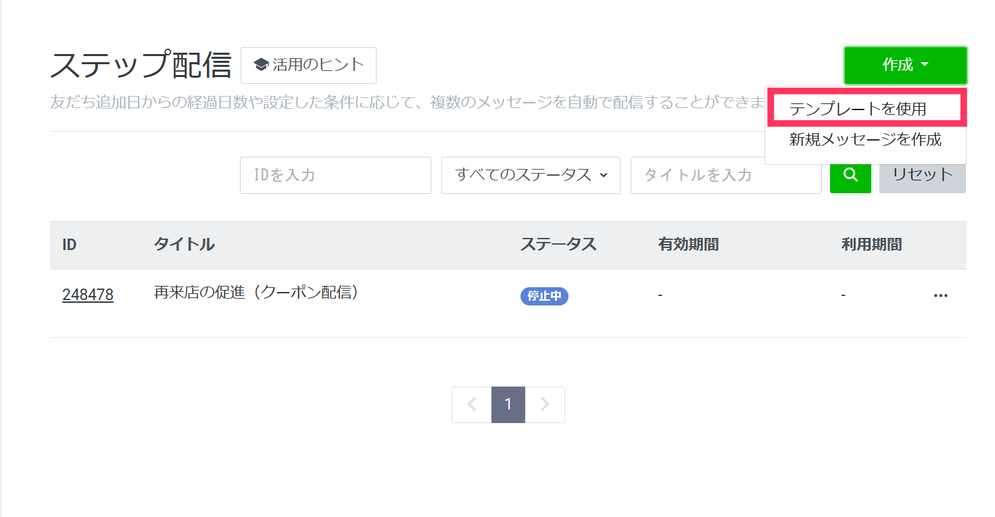This screenshot has width=995, height=517.
Task: Open the step delivery ID 248478 link
Action: [88, 295]
